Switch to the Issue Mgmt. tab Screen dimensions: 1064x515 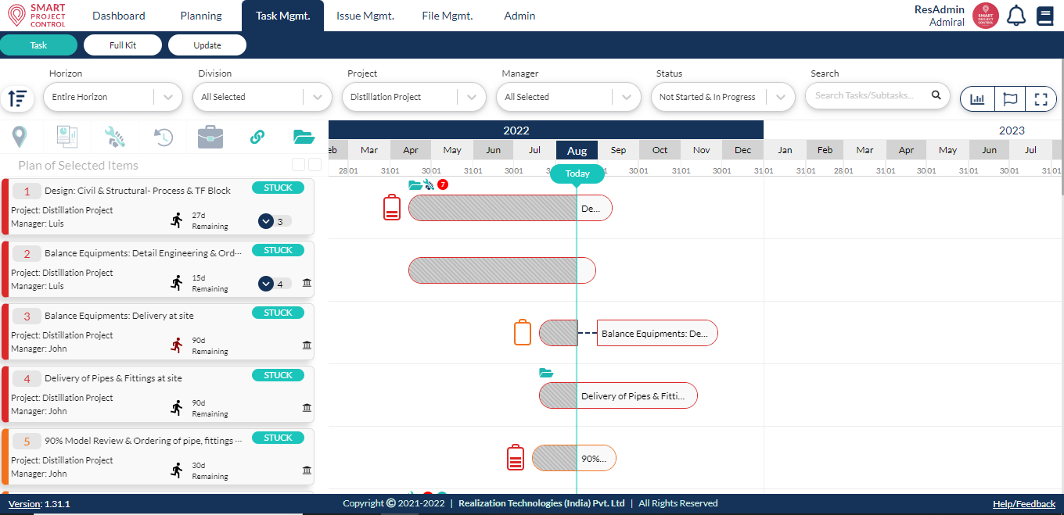pos(365,15)
